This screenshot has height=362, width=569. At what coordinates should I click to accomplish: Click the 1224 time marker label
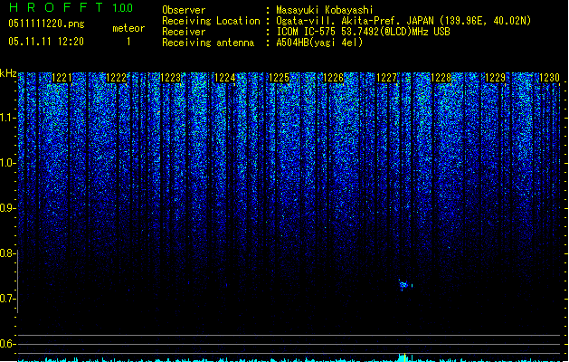point(224,78)
